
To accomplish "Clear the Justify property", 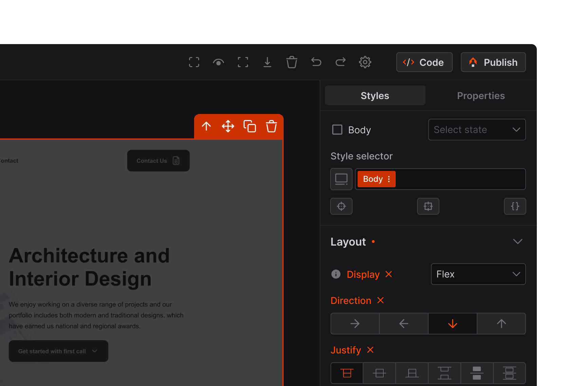I will pos(371,350).
